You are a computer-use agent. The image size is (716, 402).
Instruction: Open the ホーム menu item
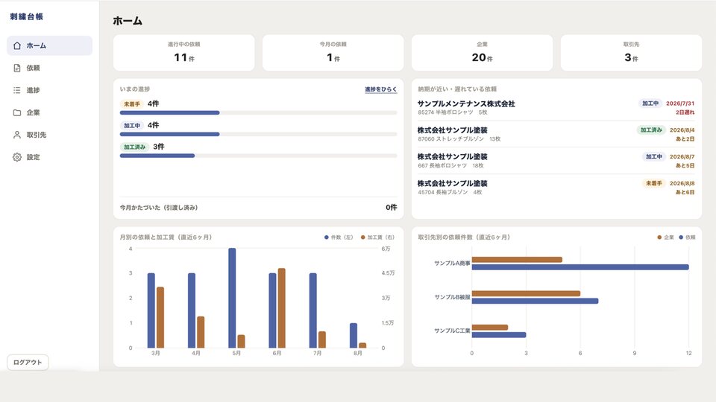pyautogui.click(x=49, y=45)
